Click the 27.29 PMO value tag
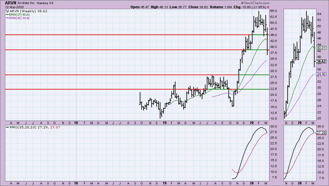329x186 pixels. [x=321, y=133]
